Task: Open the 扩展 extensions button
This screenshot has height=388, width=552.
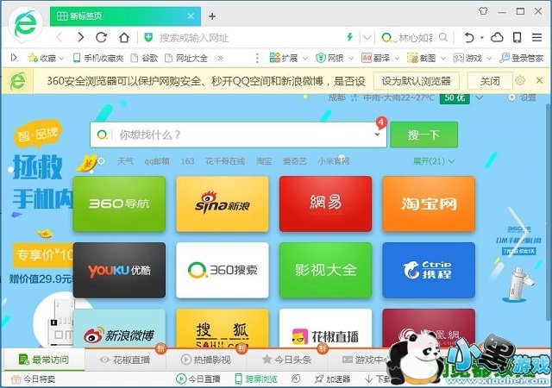Action: tap(284, 58)
